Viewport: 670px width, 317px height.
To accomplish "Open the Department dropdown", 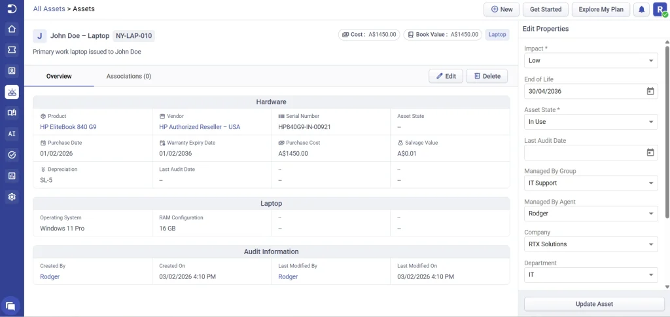I will [591, 275].
